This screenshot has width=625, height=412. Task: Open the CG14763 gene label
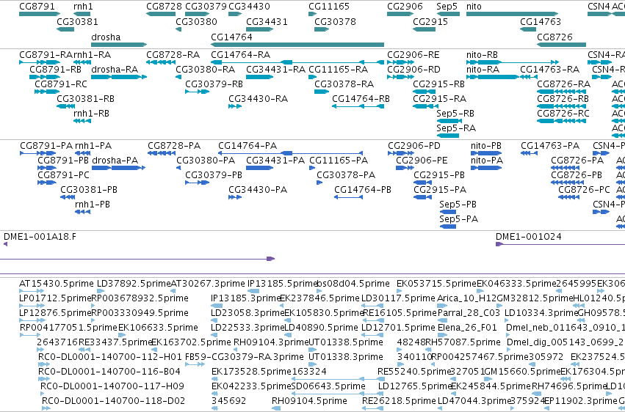[541, 21]
